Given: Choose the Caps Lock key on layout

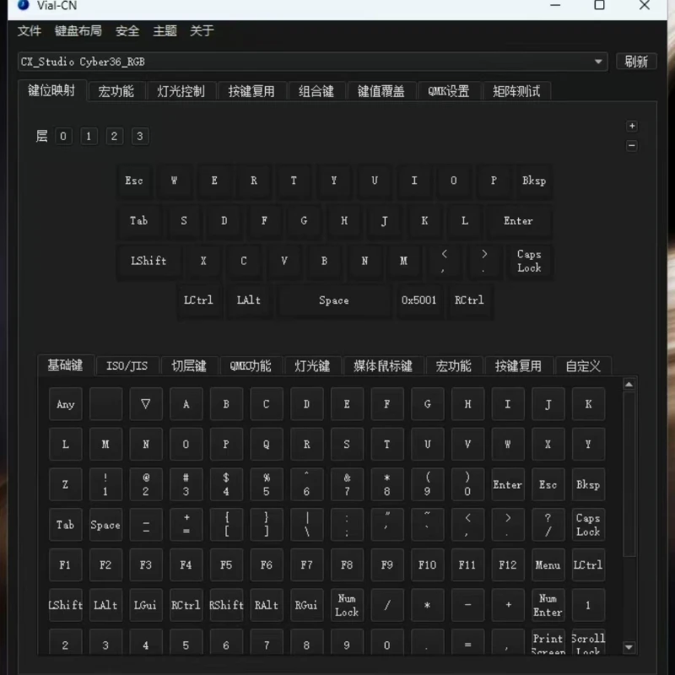Looking at the screenshot, I should (529, 261).
